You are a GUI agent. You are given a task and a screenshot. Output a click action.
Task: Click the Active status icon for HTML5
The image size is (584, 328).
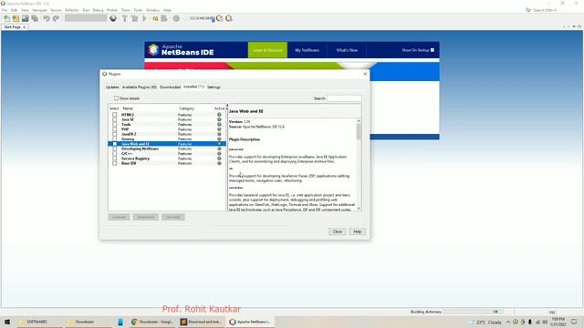(219, 115)
